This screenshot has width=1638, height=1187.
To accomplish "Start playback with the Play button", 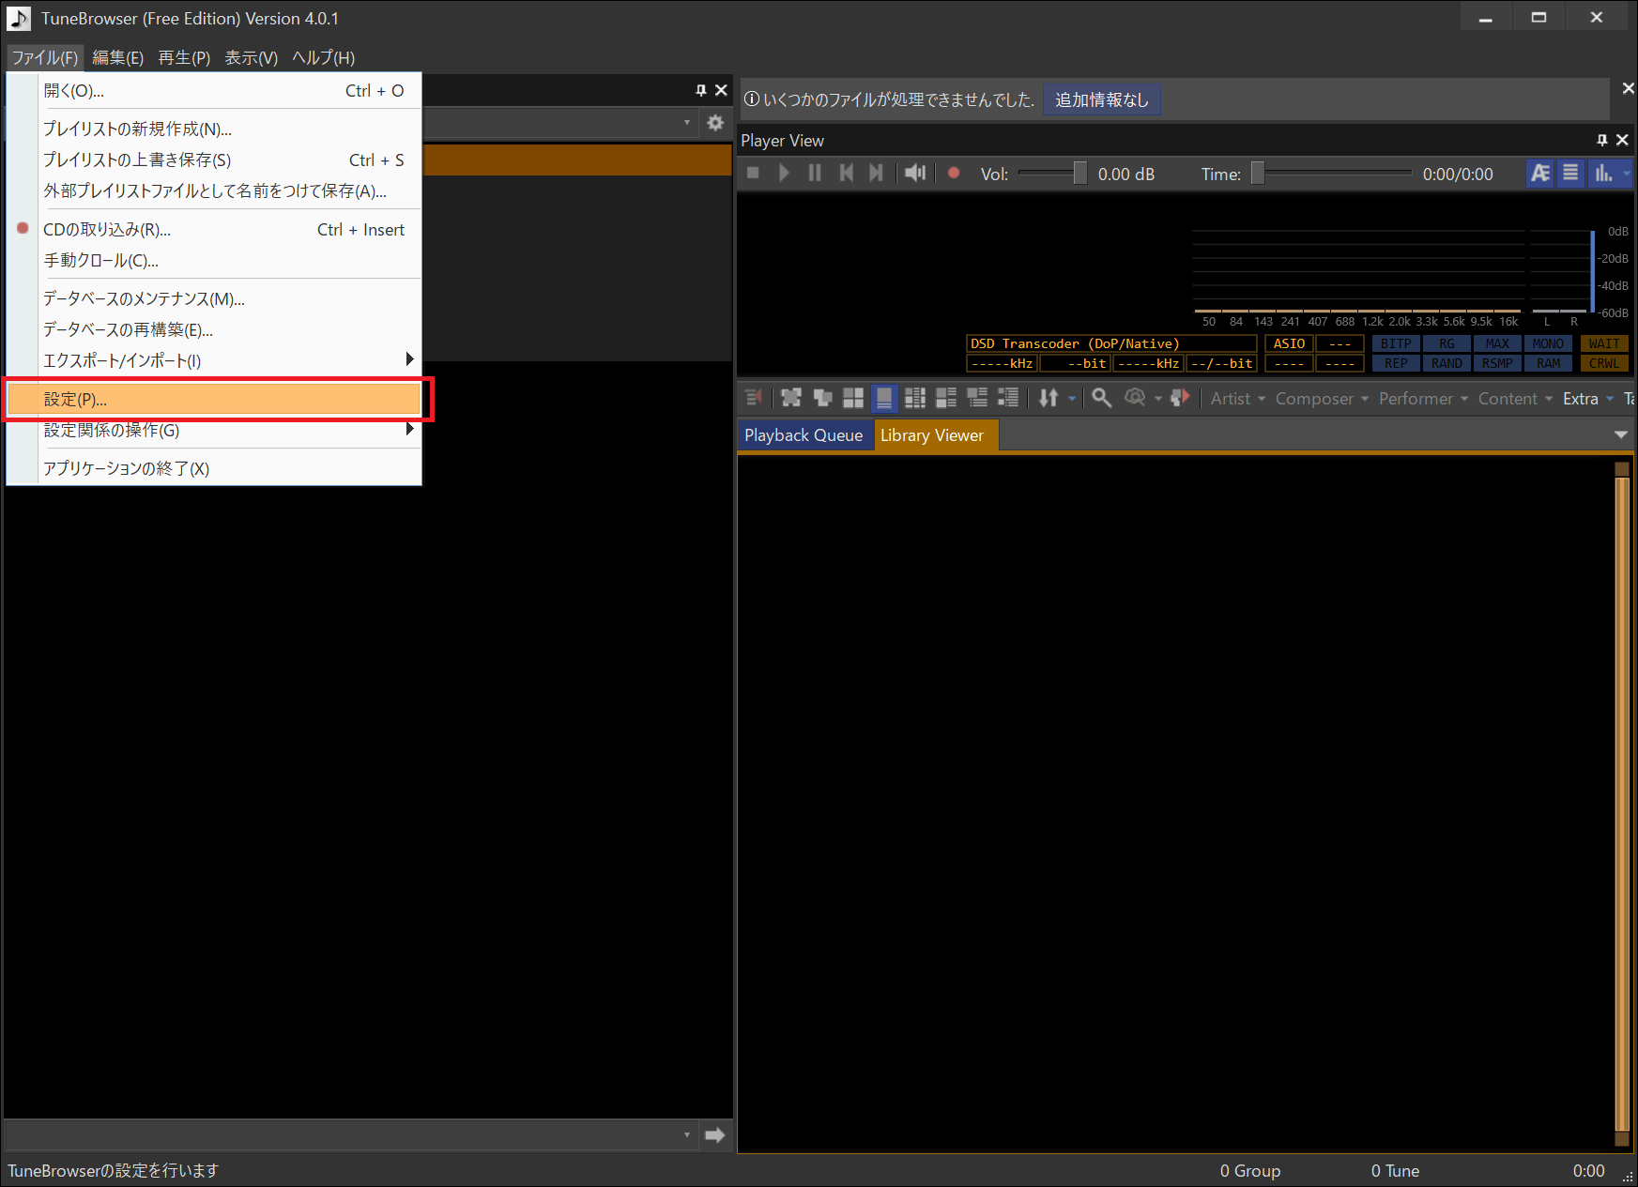I will pyautogui.click(x=784, y=173).
